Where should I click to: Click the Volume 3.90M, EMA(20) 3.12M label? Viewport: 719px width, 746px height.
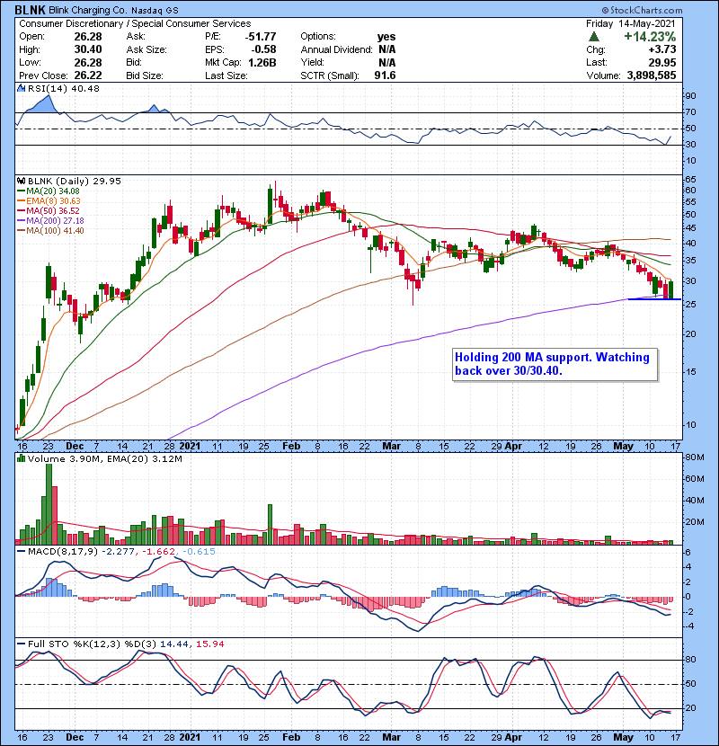(x=104, y=458)
